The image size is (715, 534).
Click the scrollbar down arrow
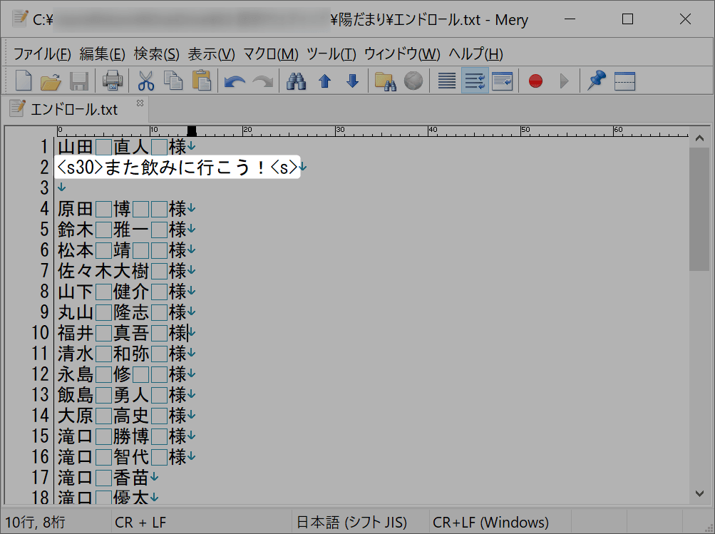point(699,493)
